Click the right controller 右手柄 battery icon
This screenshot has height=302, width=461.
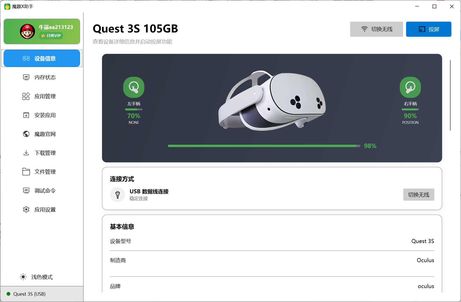(x=410, y=87)
